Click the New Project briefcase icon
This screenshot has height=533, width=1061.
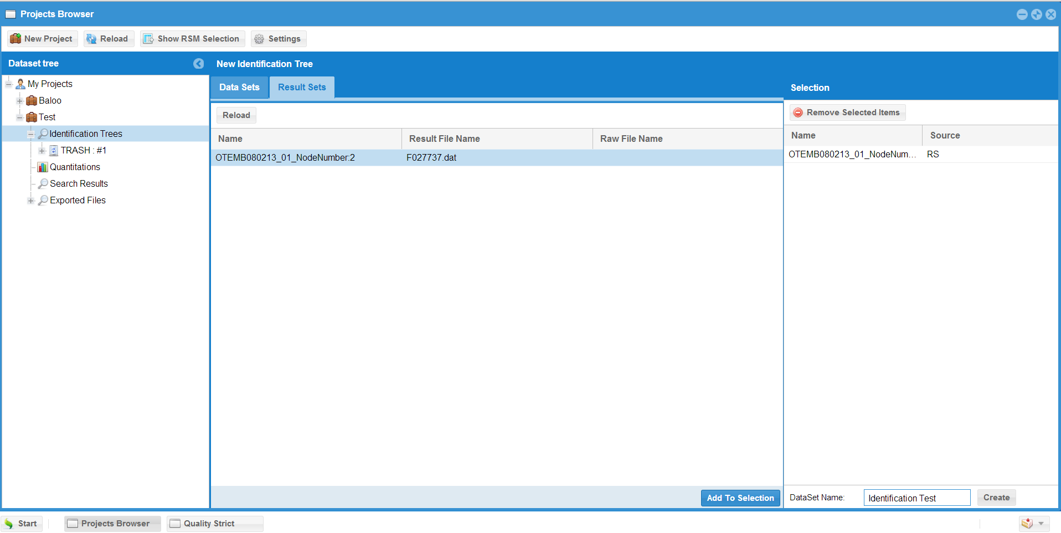point(16,39)
